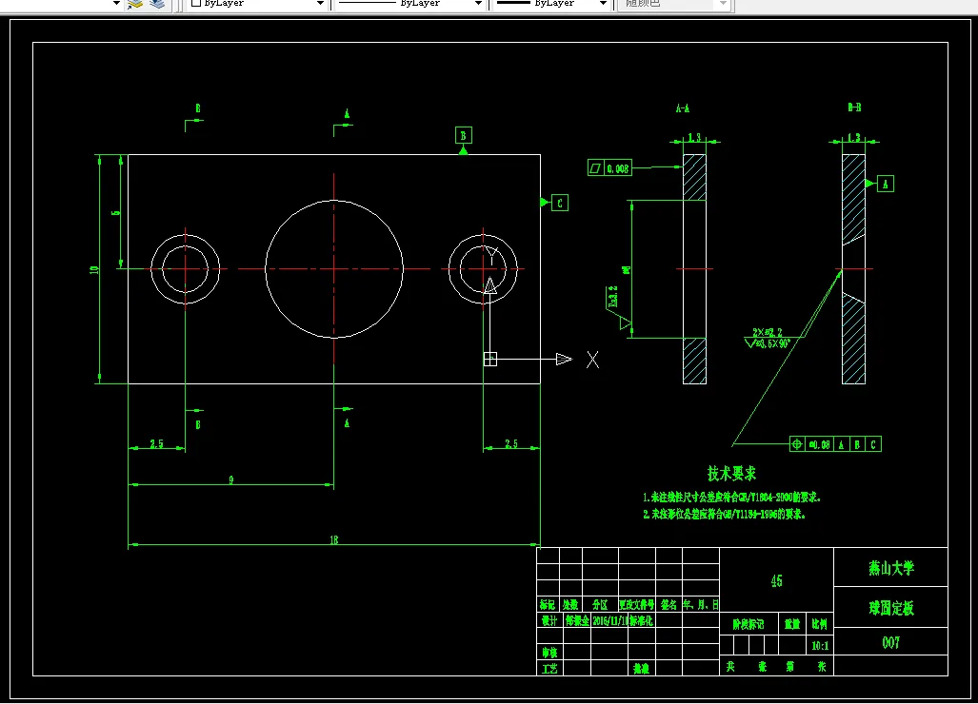Pick the large center circle
This screenshot has height=704, width=978.
[x=333, y=268]
